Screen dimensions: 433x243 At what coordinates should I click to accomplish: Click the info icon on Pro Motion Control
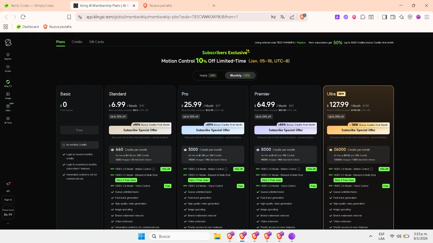(226, 169)
